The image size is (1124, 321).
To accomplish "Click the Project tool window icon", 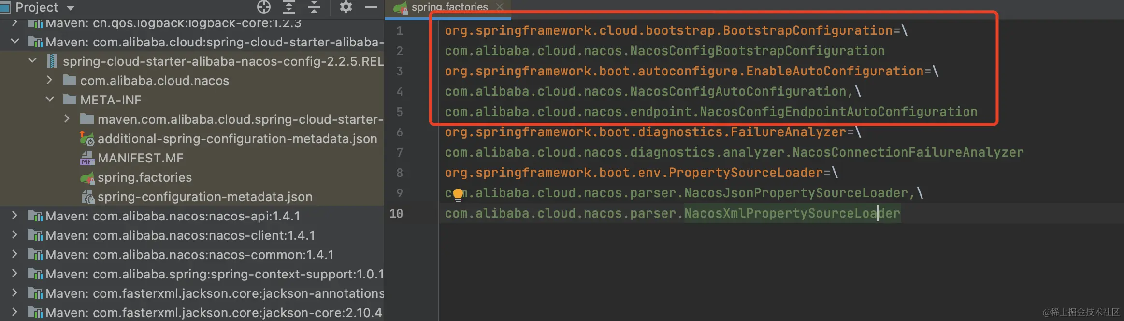I will click(x=5, y=7).
